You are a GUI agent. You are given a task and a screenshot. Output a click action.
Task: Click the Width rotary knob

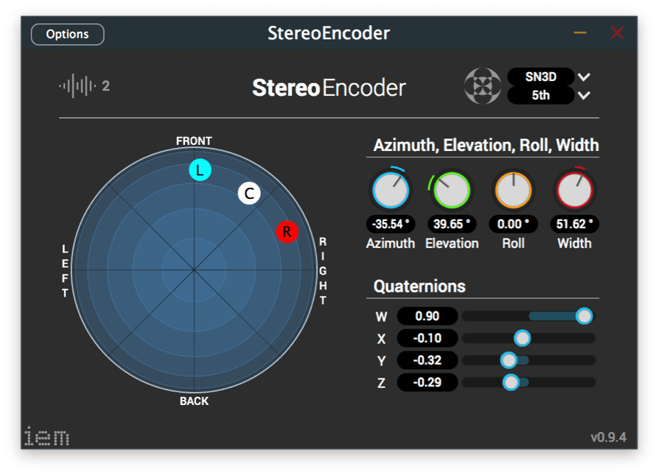pyautogui.click(x=574, y=190)
